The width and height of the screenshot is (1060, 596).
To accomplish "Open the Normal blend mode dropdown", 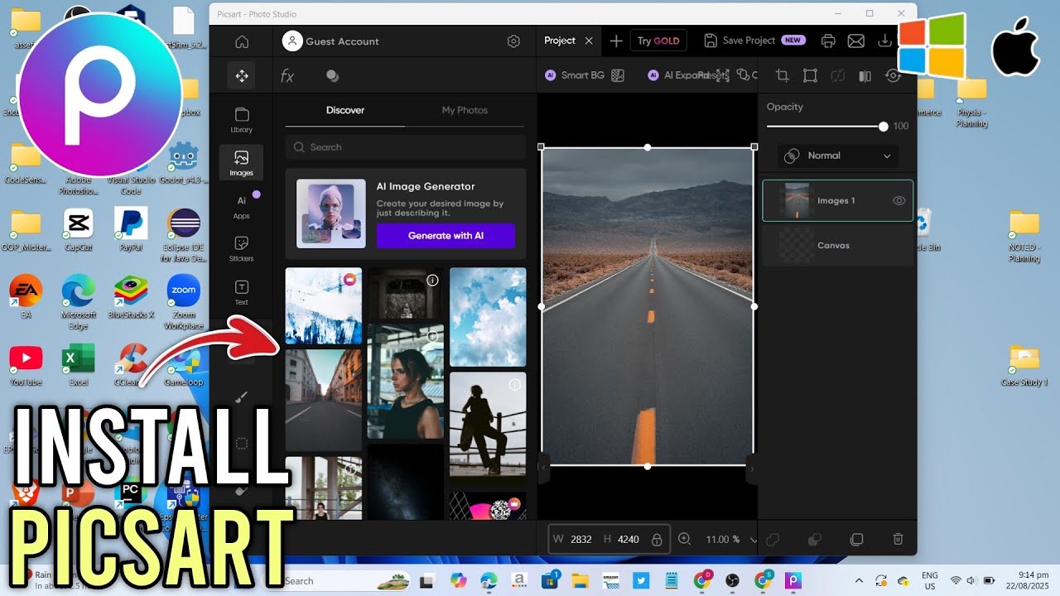I will [837, 156].
